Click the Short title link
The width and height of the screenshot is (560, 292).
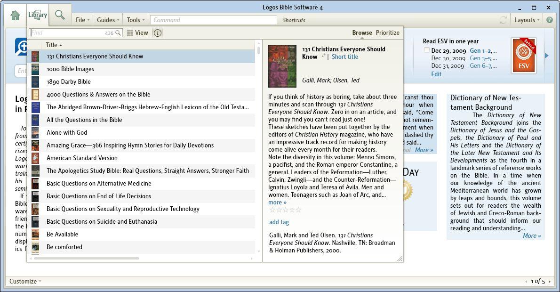[x=344, y=57]
